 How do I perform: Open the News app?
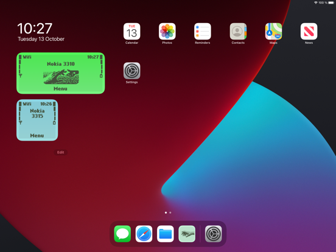(309, 31)
